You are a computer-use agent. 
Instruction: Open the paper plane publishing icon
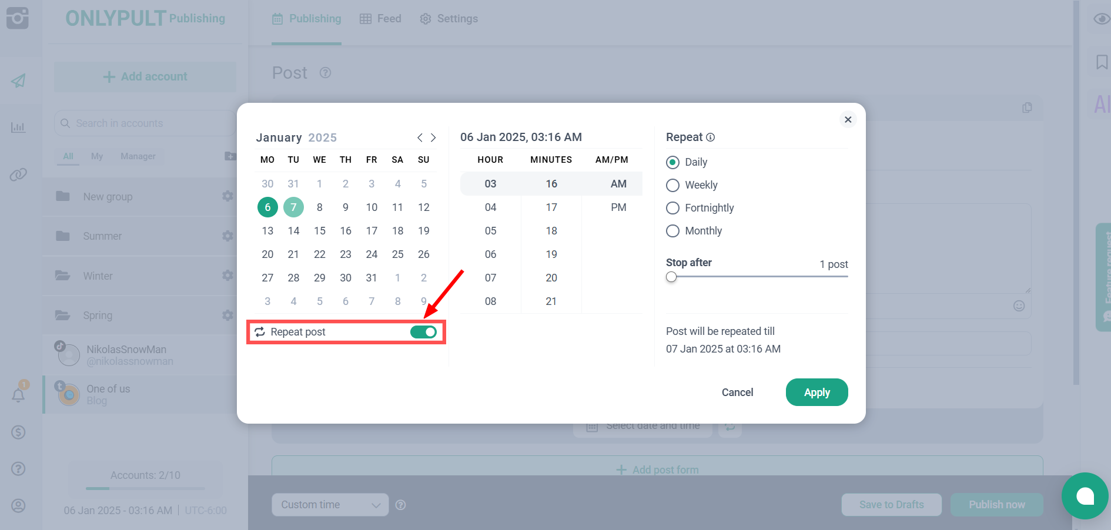(18, 80)
